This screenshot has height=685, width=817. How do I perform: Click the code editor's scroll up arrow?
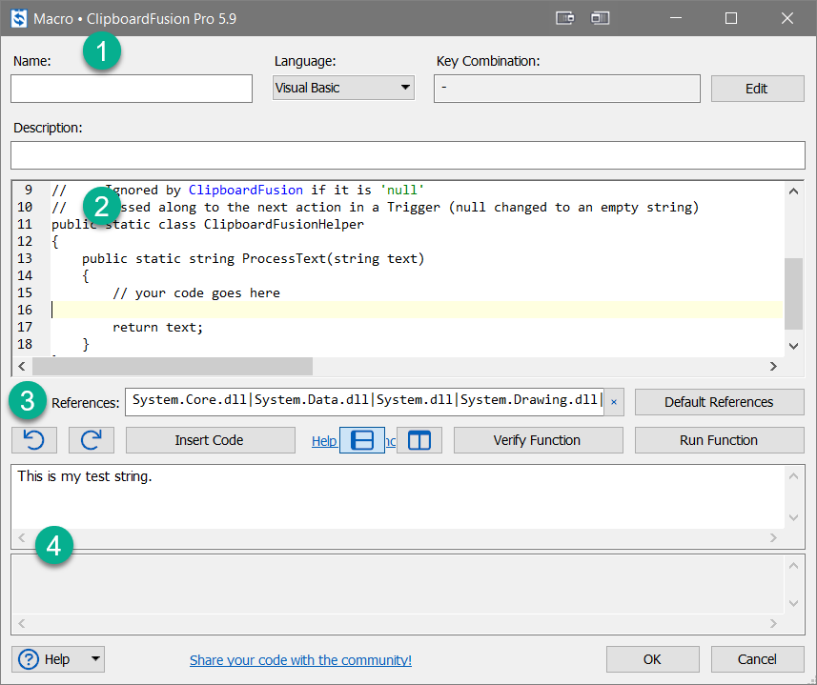click(793, 191)
